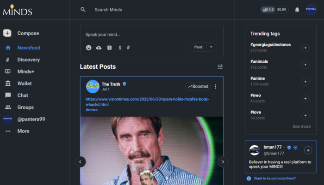This screenshot has height=185, width=324.
Task: Go to next boosted post arrow
Action: [x=223, y=162]
